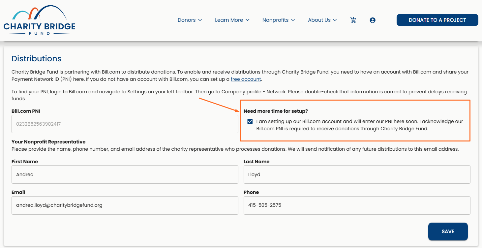The image size is (482, 248).
Task: Expand the Learn More dropdown menu
Action: pos(232,20)
